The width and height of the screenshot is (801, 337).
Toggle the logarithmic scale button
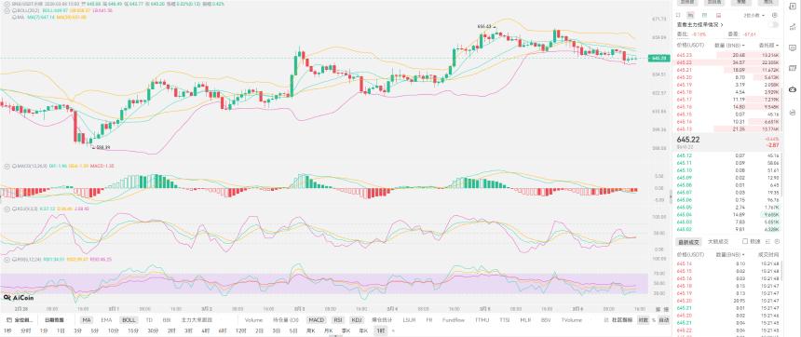(x=643, y=320)
